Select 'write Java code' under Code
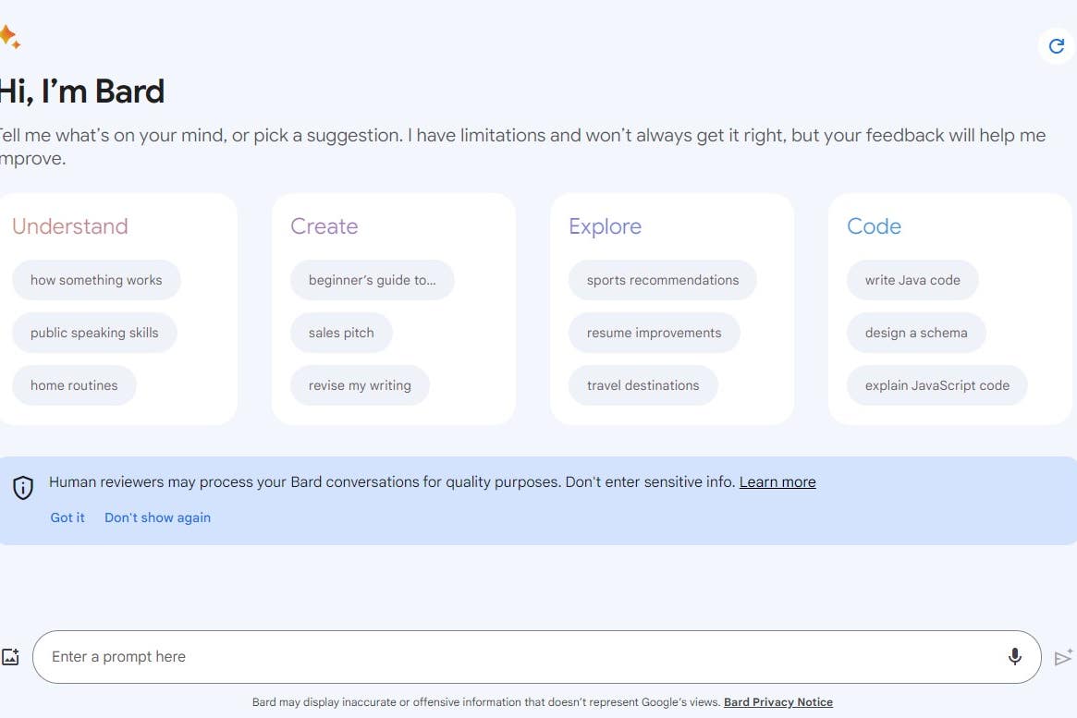 912,279
